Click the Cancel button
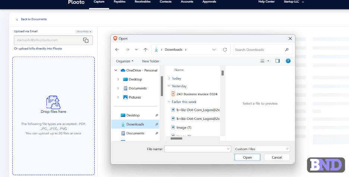 click(277, 157)
